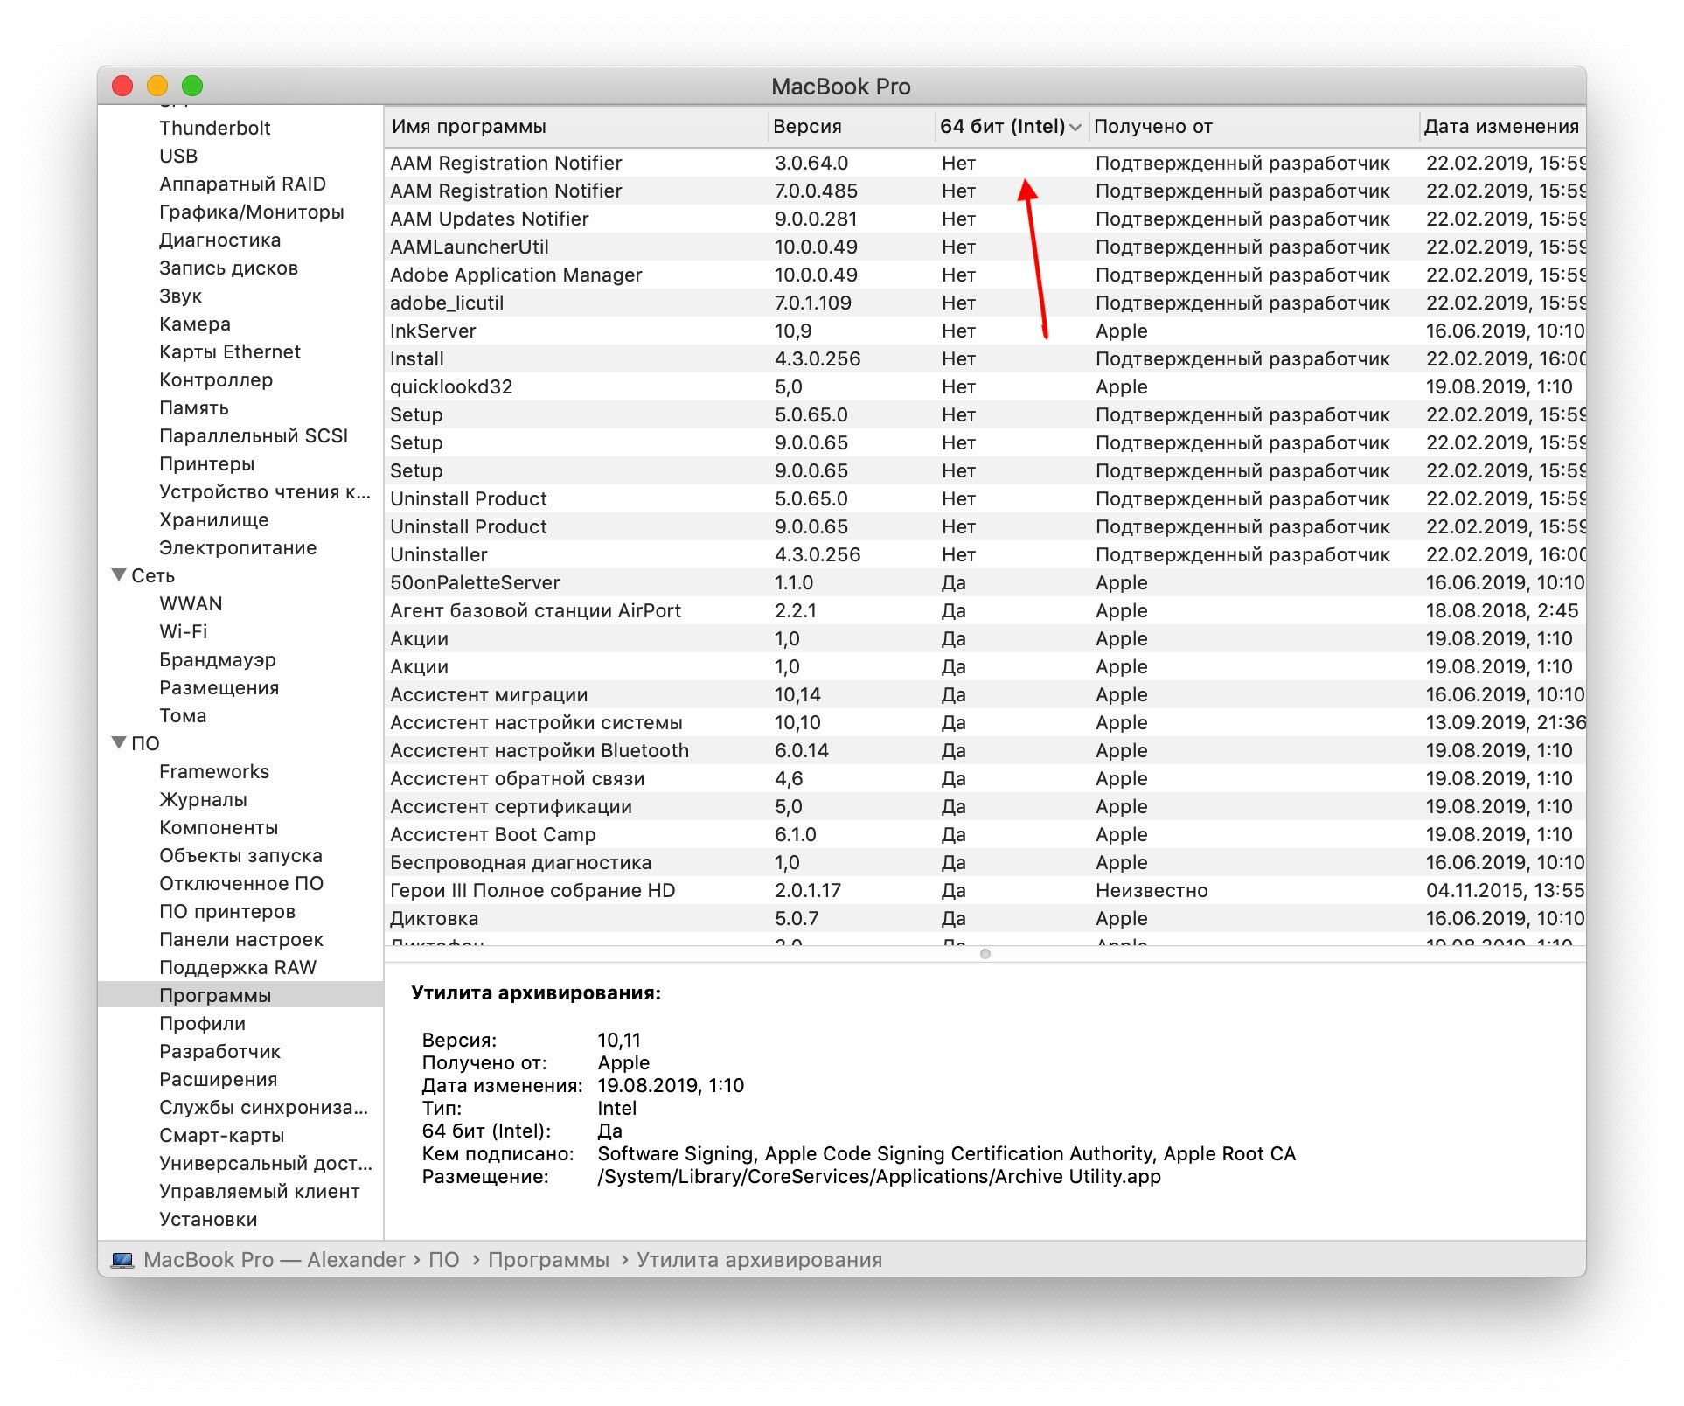Screen dimensions: 1684x1406
Task: Select Объекты запуска in the sidebar
Action: pyautogui.click(x=240, y=855)
